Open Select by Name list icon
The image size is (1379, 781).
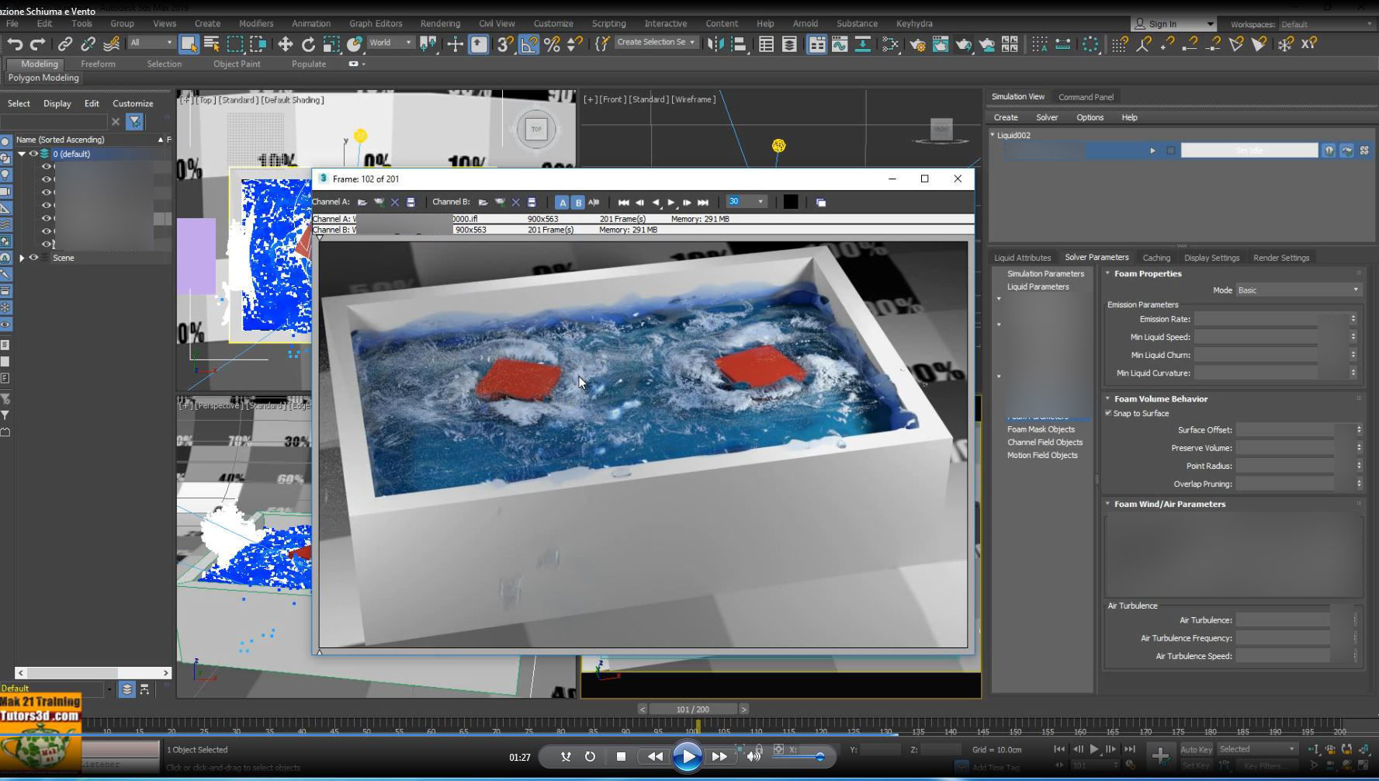pos(211,44)
